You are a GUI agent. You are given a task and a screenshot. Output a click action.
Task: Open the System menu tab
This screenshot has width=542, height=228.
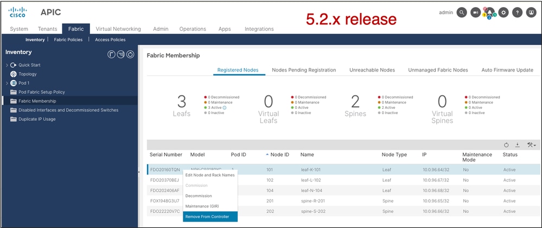19,29
